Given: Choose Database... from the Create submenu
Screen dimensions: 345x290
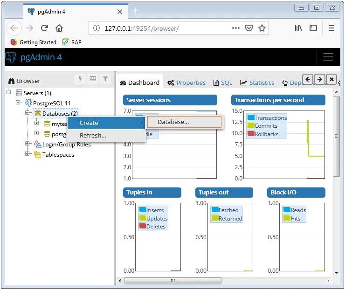Looking at the screenshot, I should click(x=184, y=122).
